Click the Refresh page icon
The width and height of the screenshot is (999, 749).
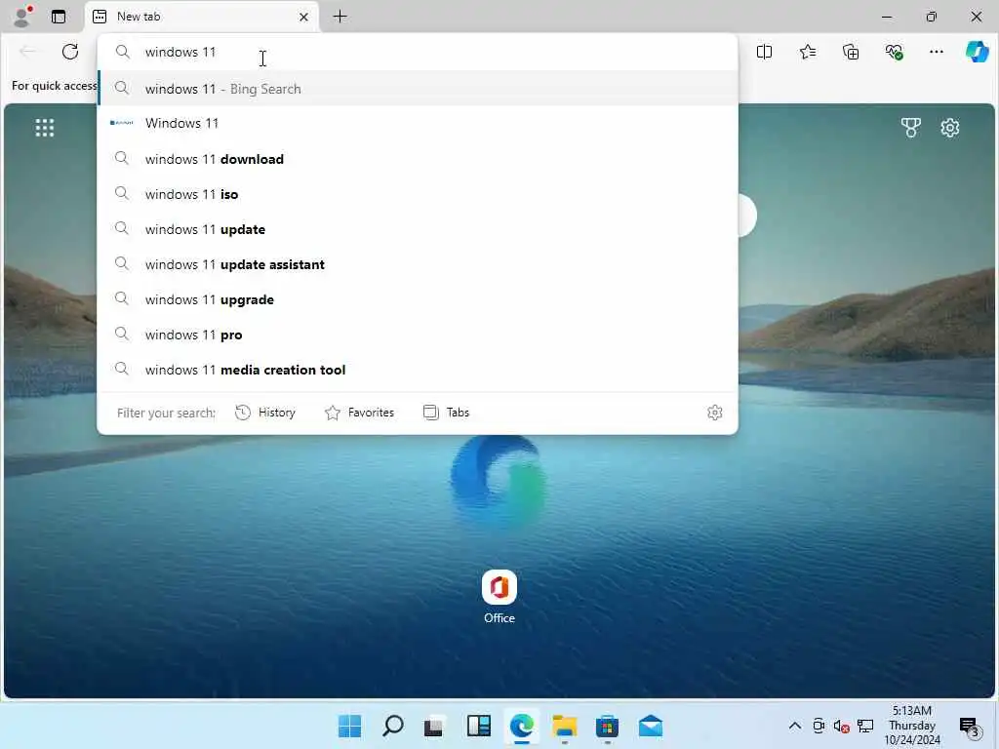(70, 52)
